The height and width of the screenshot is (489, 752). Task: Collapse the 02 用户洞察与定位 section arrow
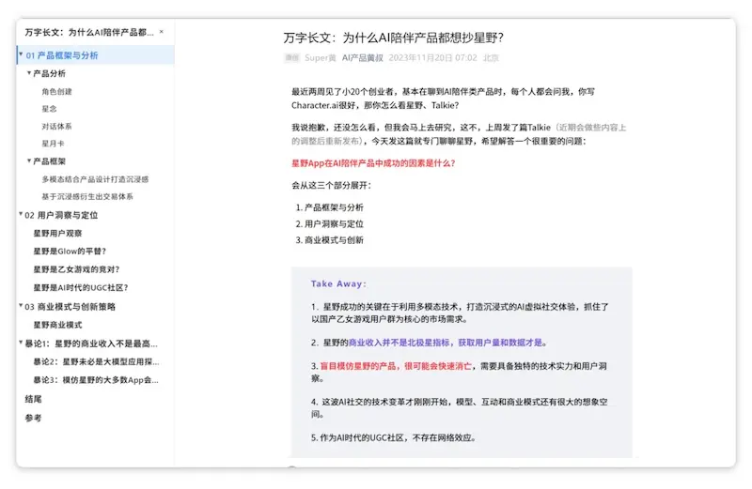click(21, 214)
